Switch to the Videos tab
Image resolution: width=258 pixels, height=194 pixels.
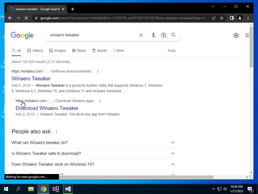click(35, 51)
